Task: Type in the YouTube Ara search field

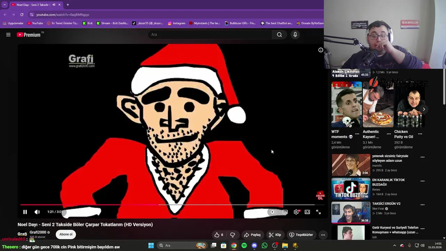Action: pos(210,35)
